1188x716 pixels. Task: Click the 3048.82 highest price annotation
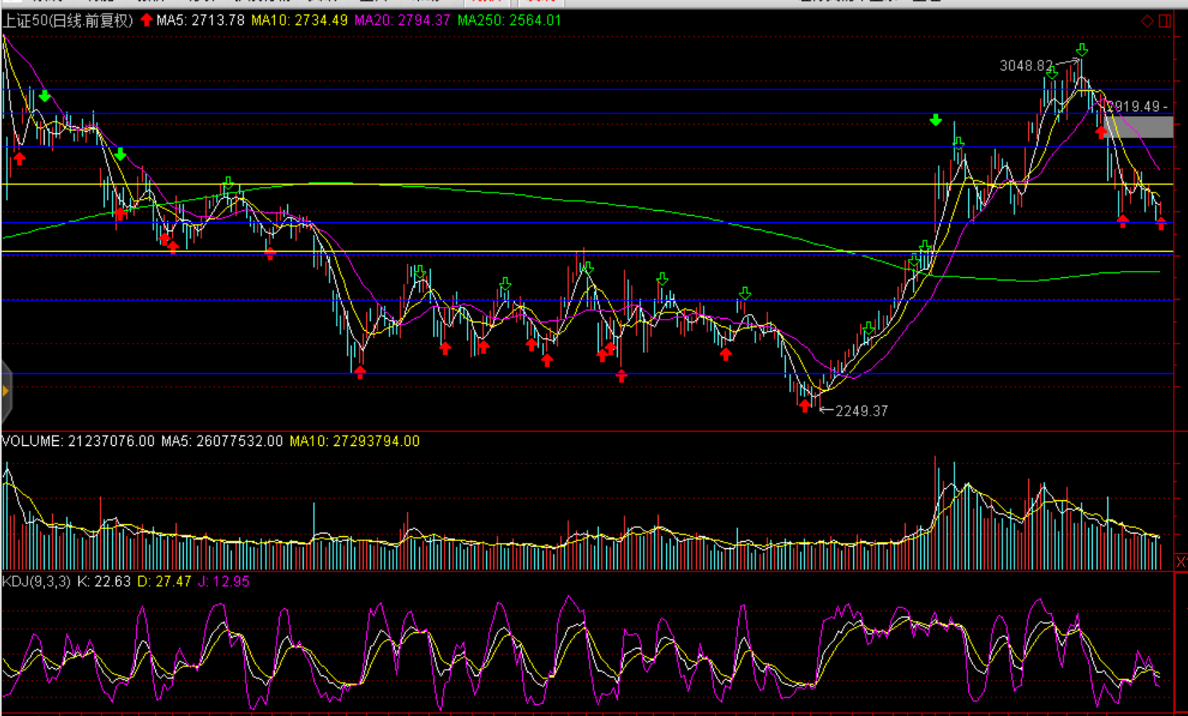coord(1027,66)
